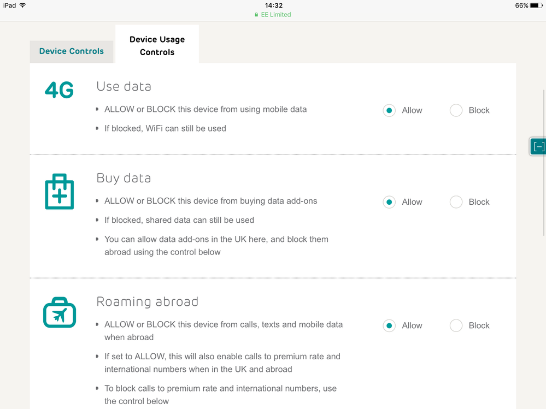Tap the WiFi icon in status bar
Image resolution: width=546 pixels, height=409 pixels.
[x=22, y=5]
